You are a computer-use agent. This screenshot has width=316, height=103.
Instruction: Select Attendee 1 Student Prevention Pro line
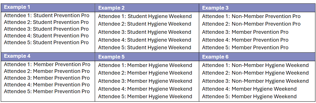(x=46, y=15)
